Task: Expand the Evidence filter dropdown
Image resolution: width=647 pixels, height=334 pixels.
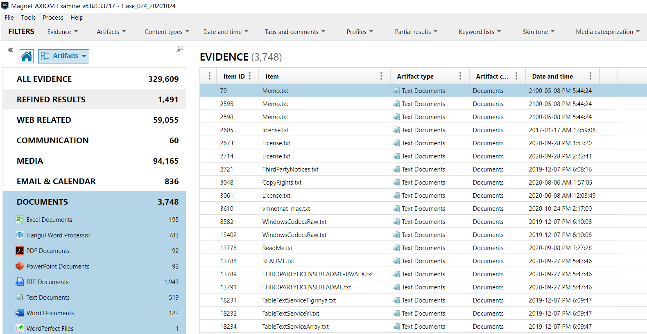Action: 62,32
